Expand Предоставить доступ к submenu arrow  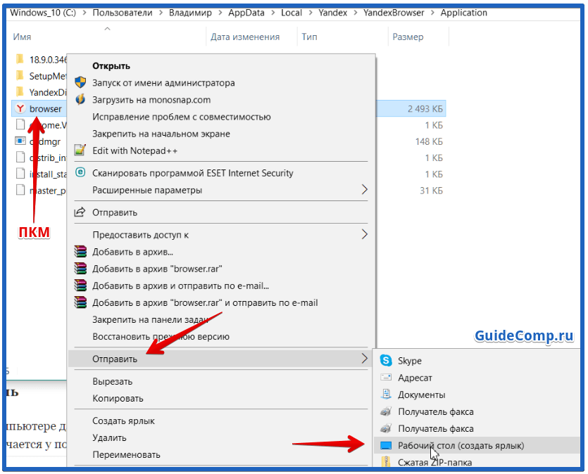click(364, 234)
